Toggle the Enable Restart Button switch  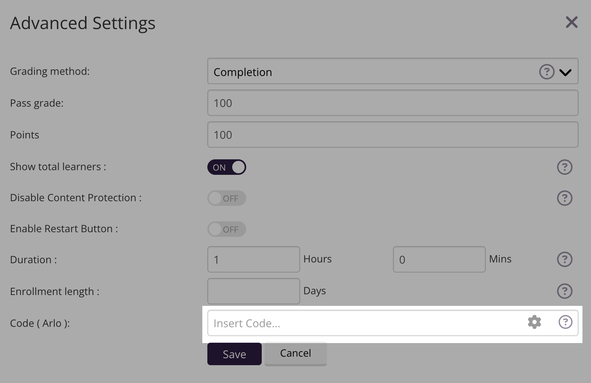point(227,229)
